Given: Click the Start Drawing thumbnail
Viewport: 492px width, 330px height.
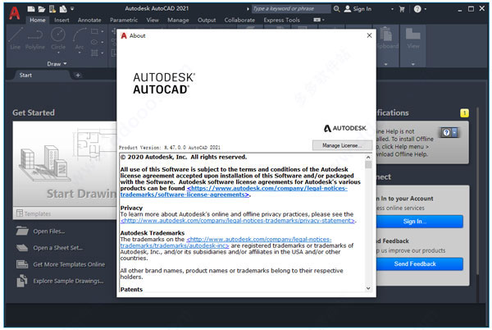Looking at the screenshot, I should coord(65,164).
